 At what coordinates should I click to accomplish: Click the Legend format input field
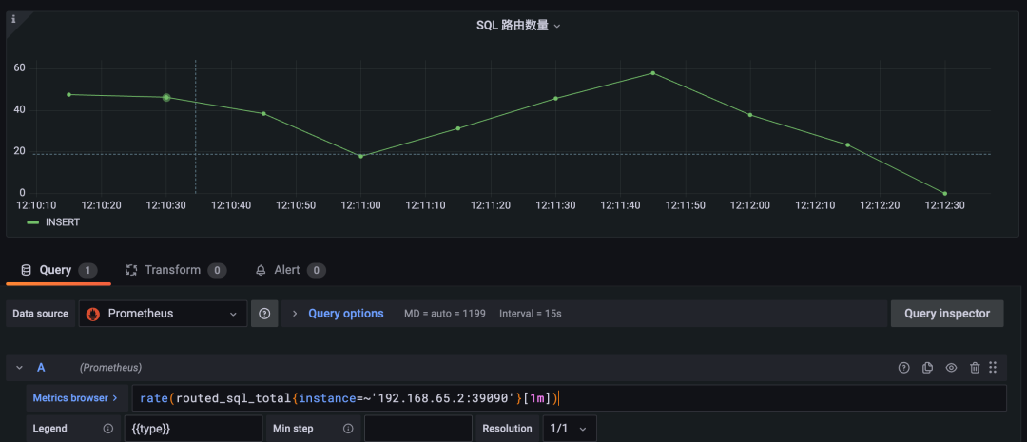click(x=194, y=429)
